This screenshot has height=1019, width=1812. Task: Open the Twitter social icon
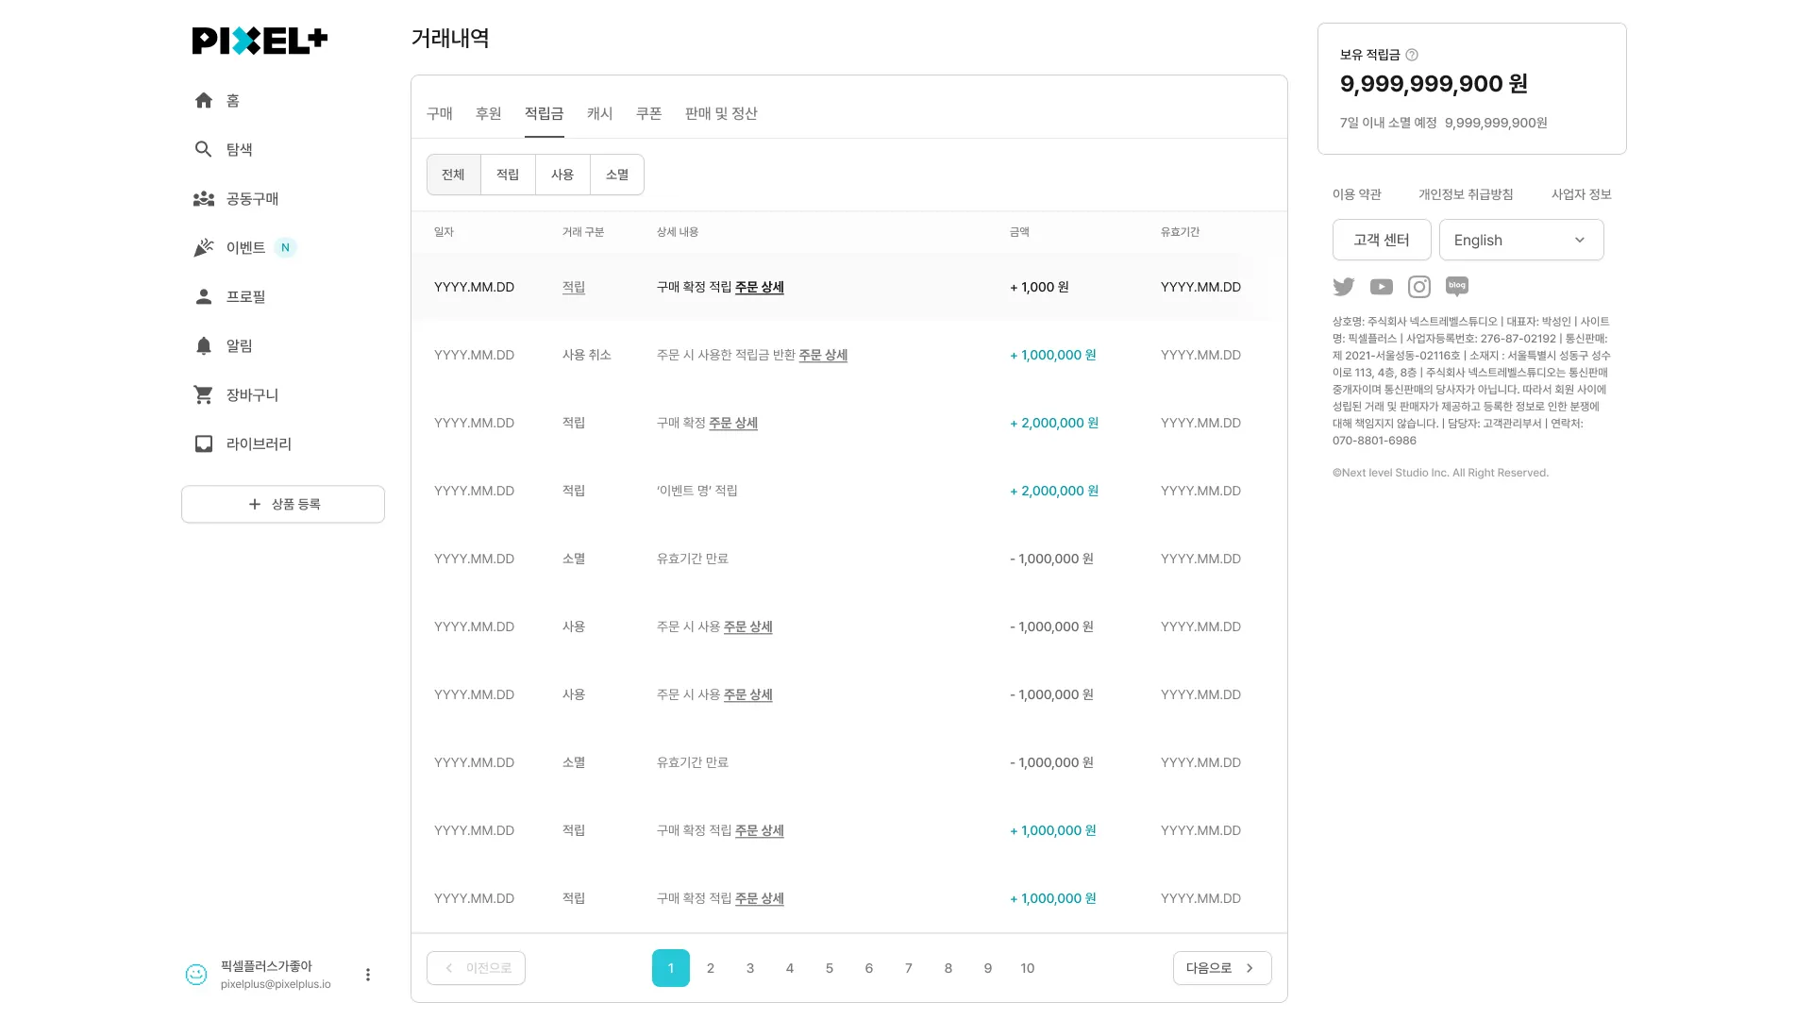[x=1343, y=287]
